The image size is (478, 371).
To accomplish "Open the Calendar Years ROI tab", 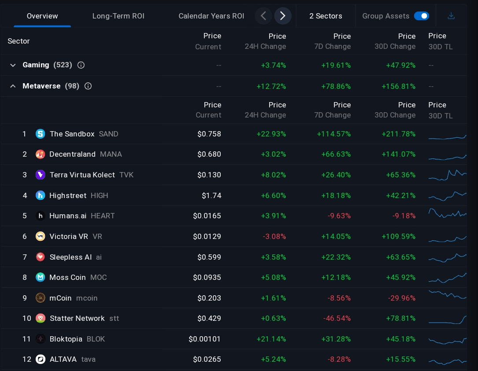I will coord(211,16).
